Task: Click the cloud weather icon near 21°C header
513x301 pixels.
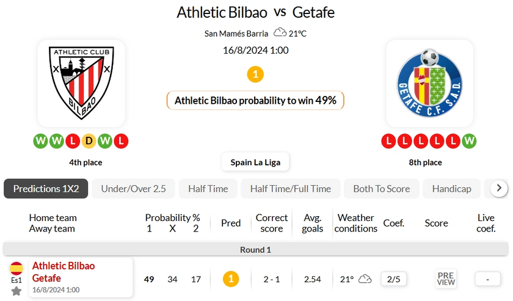Action: (280, 33)
